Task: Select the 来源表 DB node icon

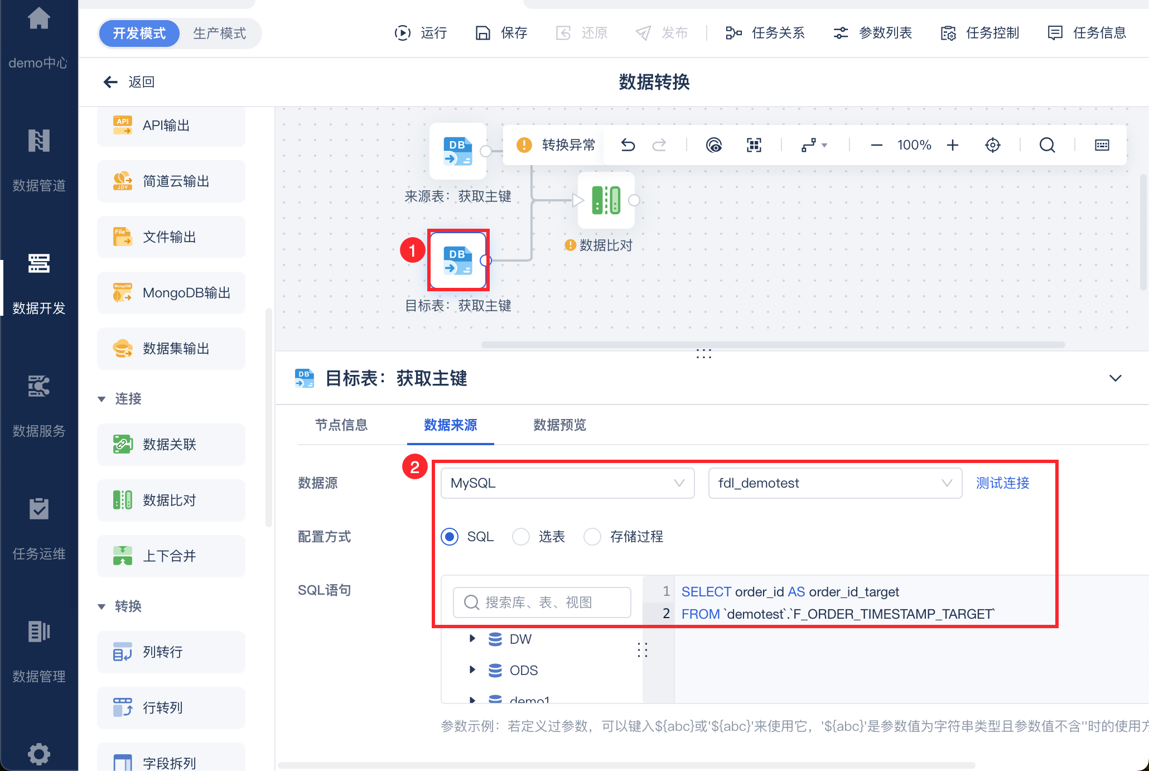Action: (457, 151)
